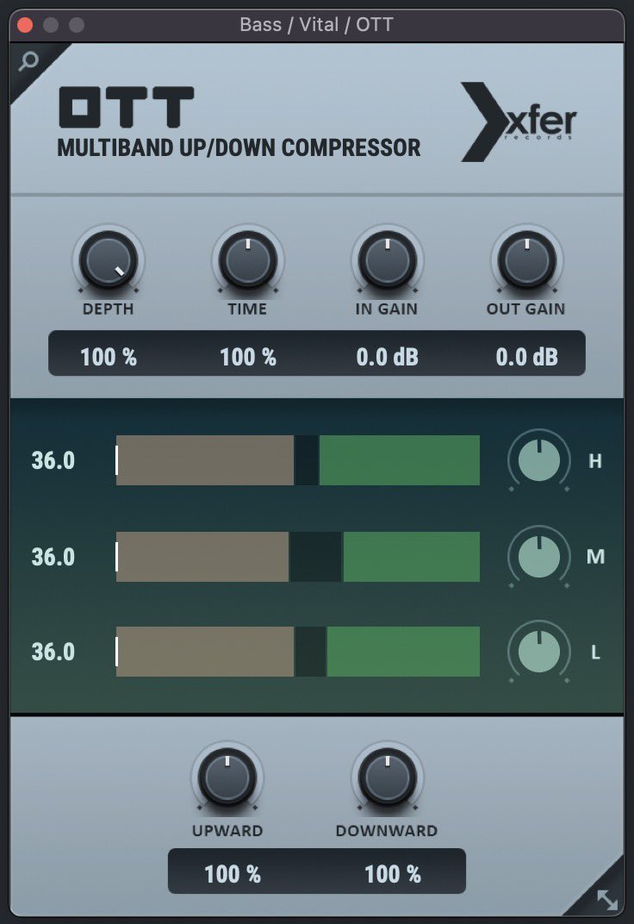Screen dimensions: 634x924
Task: Click the OUT GAIN knob
Action: pos(527,260)
